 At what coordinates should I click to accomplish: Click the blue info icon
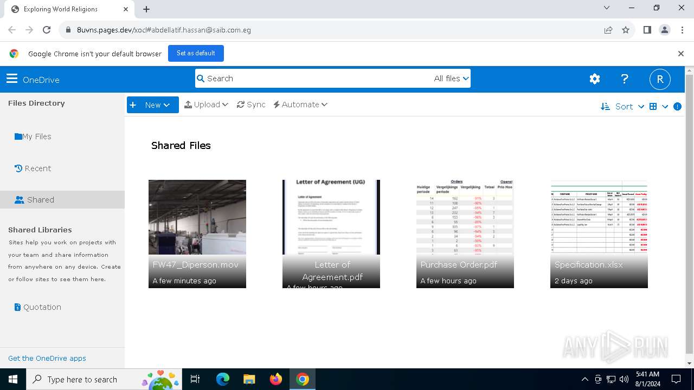[677, 107]
